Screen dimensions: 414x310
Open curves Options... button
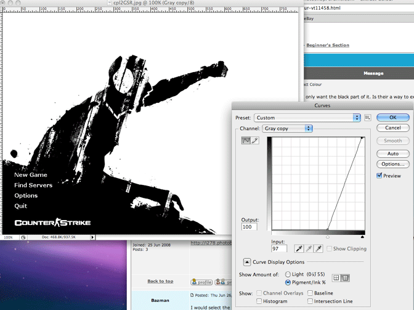pos(393,164)
